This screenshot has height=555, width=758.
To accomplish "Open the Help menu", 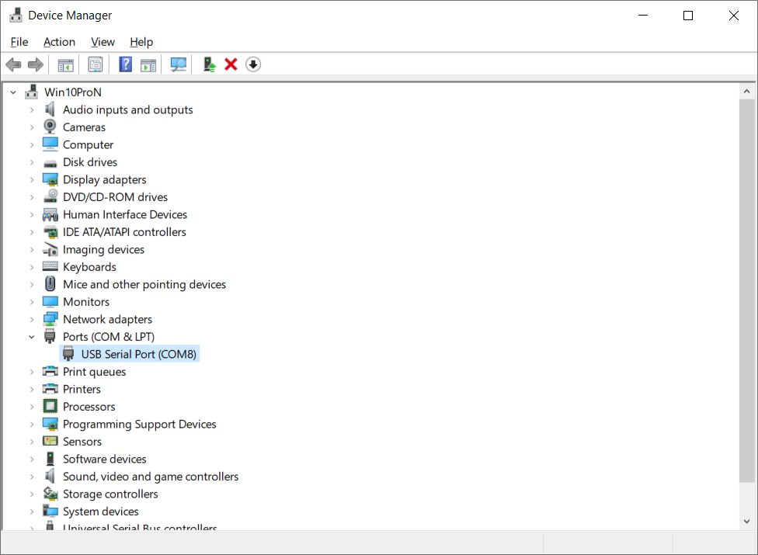I will pyautogui.click(x=141, y=42).
